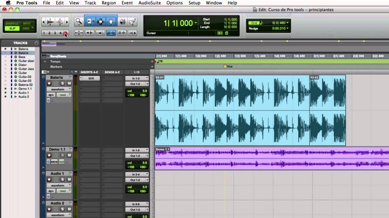Viewport: 389px width, 218px height.
Task: Open Nudge value dropdown
Action: tap(287, 28)
